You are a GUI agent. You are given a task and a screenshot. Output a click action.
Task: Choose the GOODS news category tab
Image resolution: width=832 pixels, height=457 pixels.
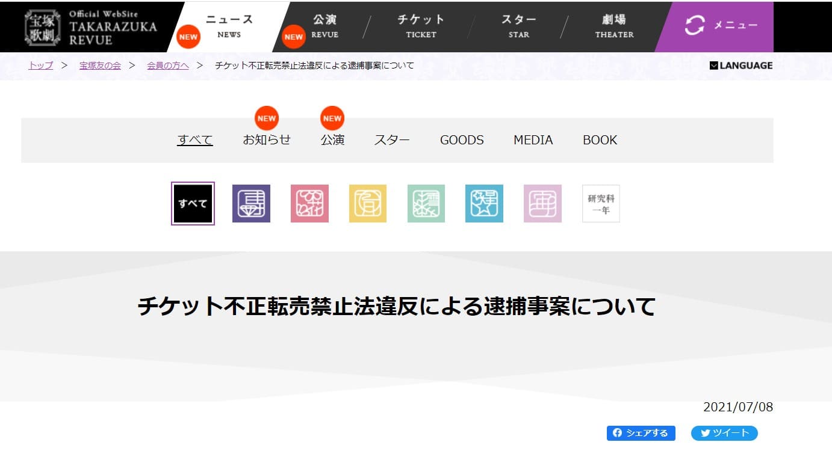[x=462, y=140]
